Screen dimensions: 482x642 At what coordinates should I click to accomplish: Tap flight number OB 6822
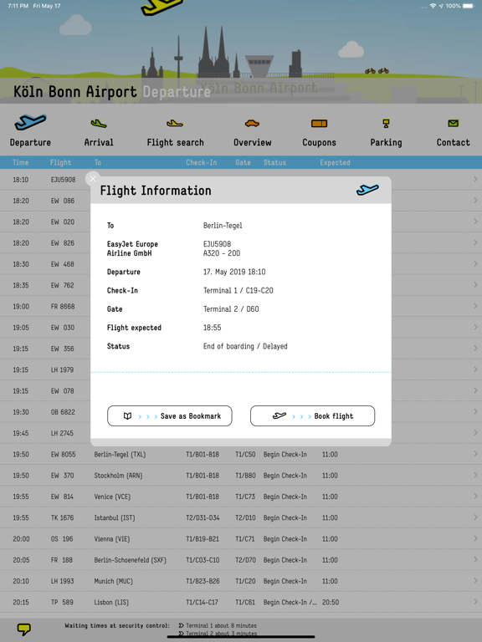point(63,412)
